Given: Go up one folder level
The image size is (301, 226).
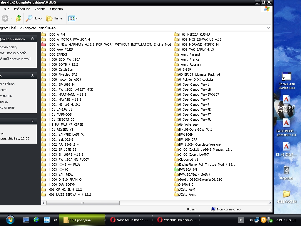Looking at the screenshot, I should point(19,18).
